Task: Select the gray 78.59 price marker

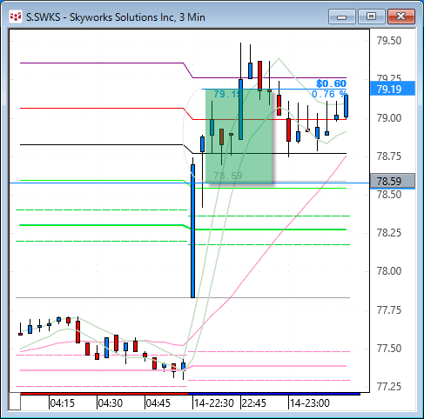Action: [393, 182]
